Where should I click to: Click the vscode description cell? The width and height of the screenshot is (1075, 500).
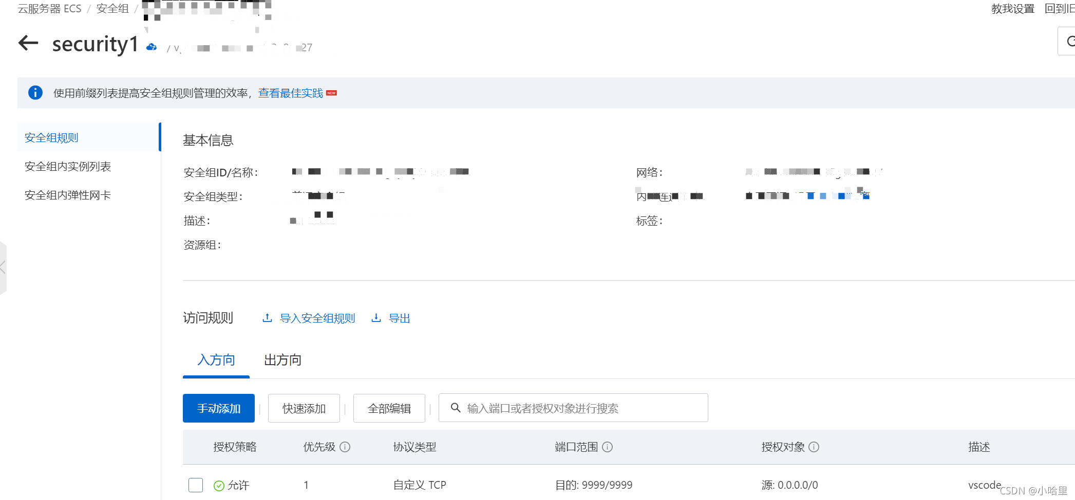pyautogui.click(x=985, y=485)
